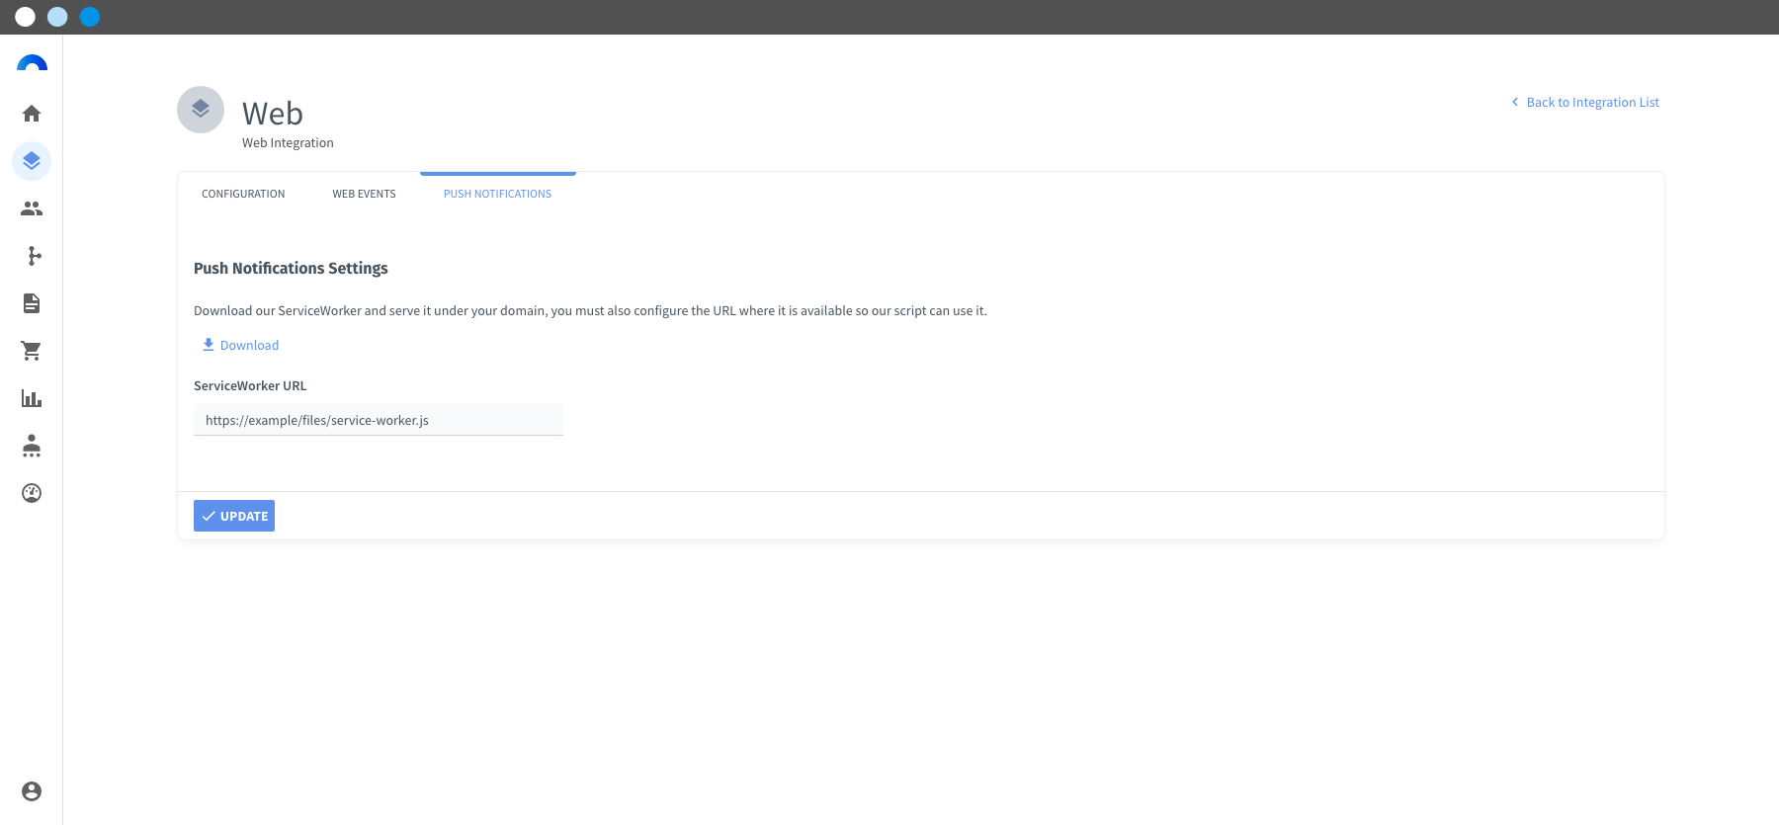Image resolution: width=1779 pixels, height=825 pixels.
Task: Click the back chevron beside Integration List
Action: tap(1515, 102)
